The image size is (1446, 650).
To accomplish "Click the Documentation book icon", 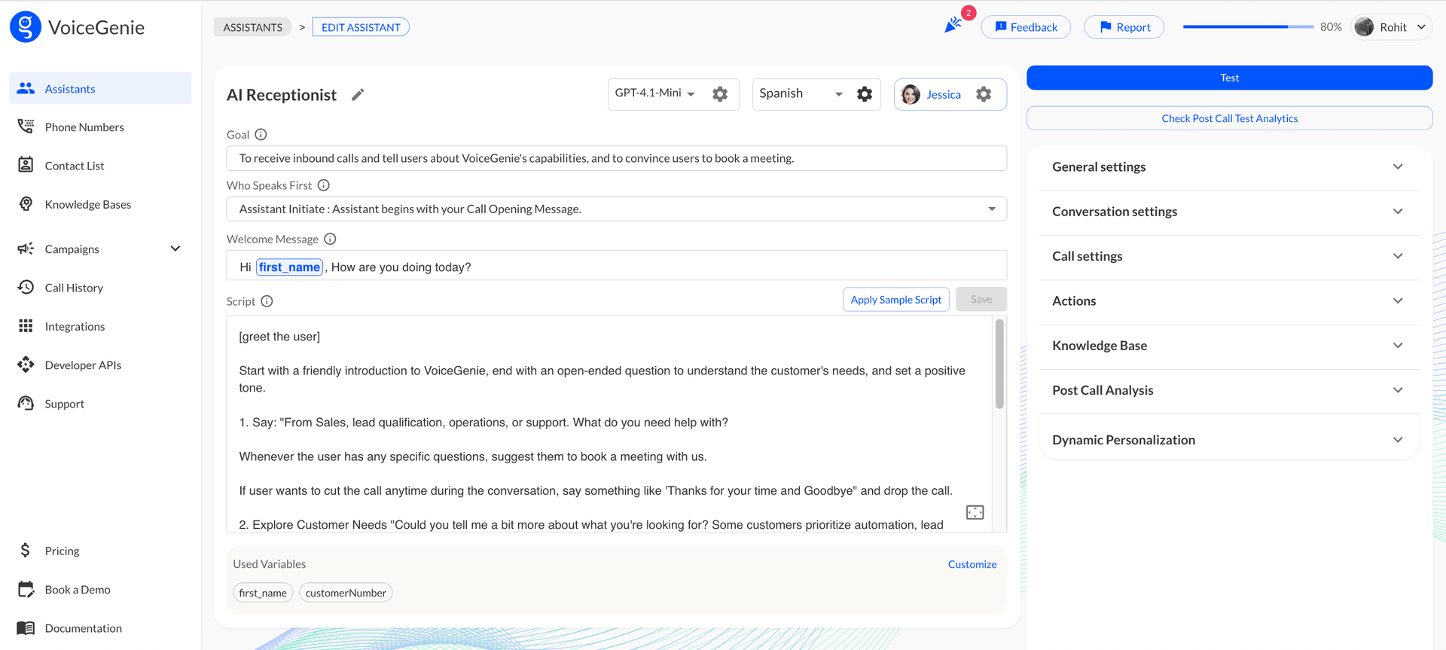I will (x=26, y=627).
